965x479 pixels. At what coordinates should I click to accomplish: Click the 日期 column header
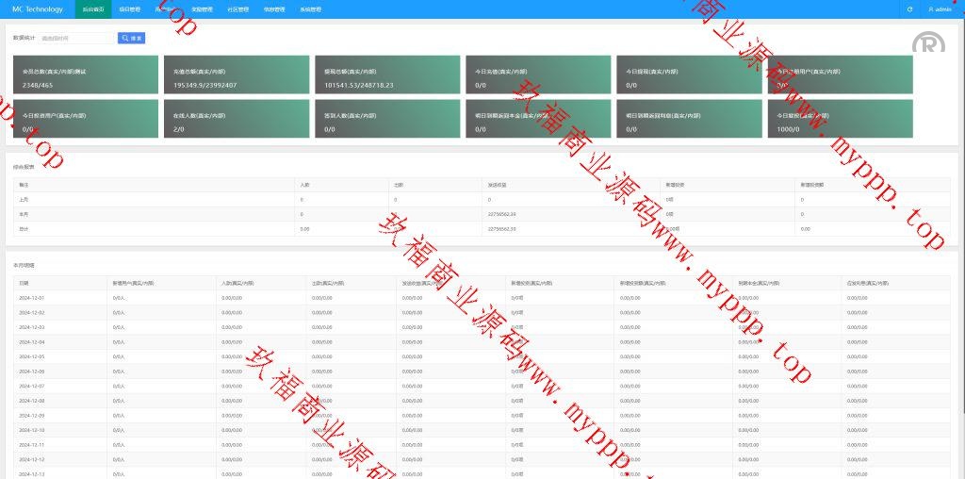[25, 283]
